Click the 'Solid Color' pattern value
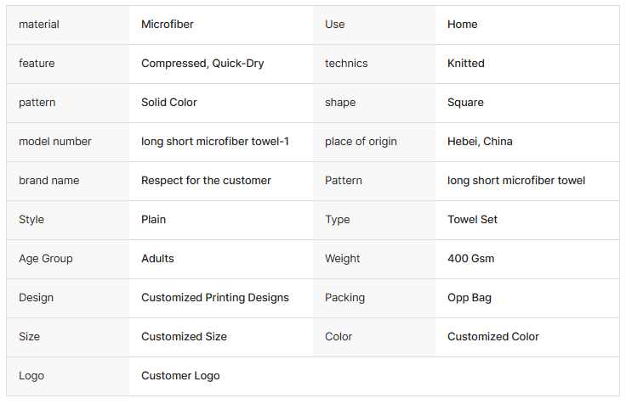 [169, 103]
